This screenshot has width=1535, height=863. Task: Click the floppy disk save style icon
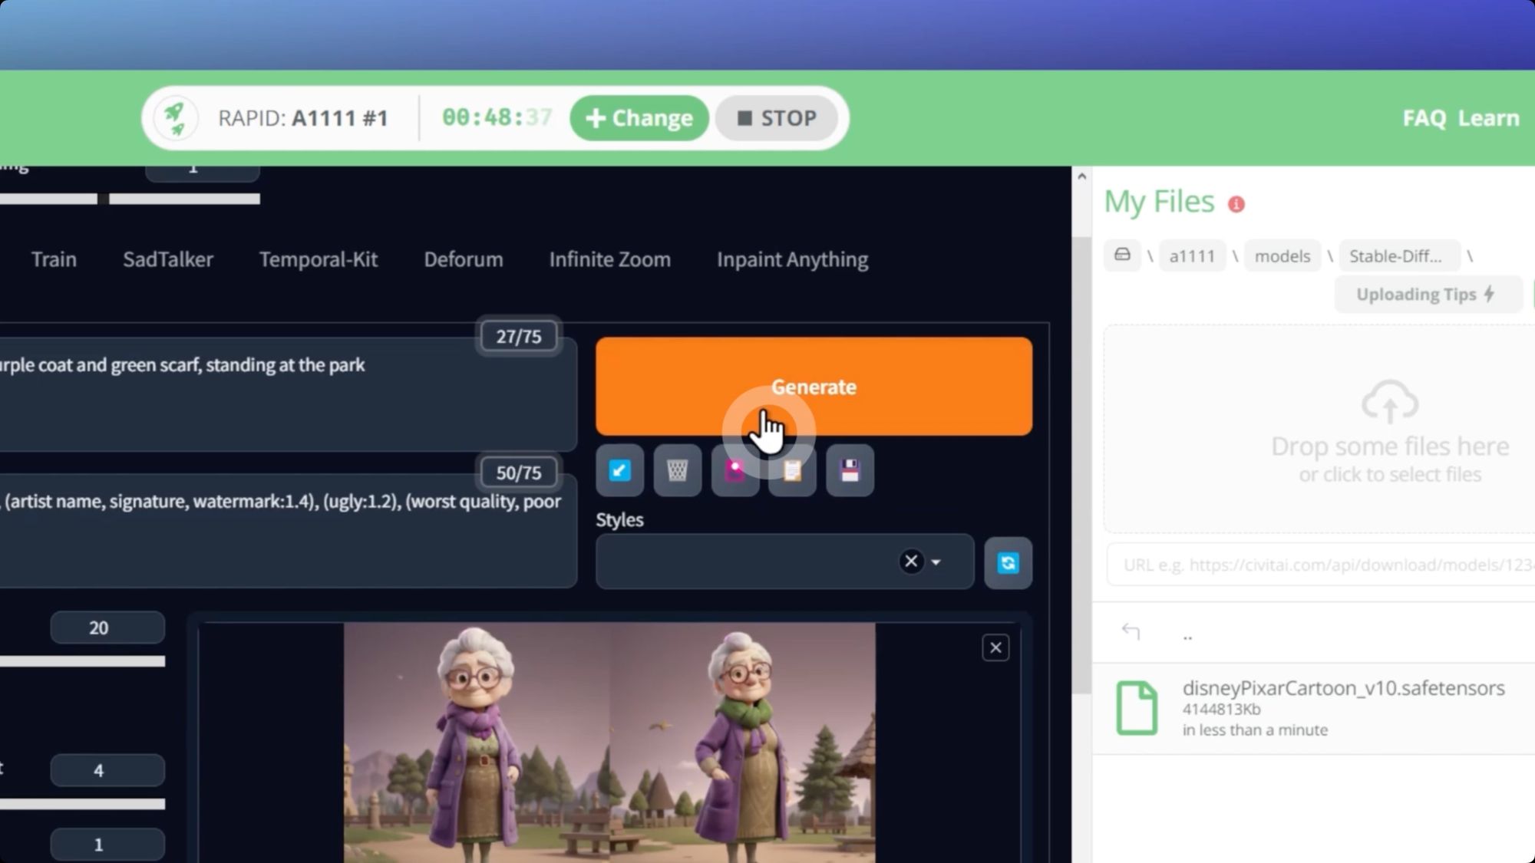pyautogui.click(x=850, y=470)
